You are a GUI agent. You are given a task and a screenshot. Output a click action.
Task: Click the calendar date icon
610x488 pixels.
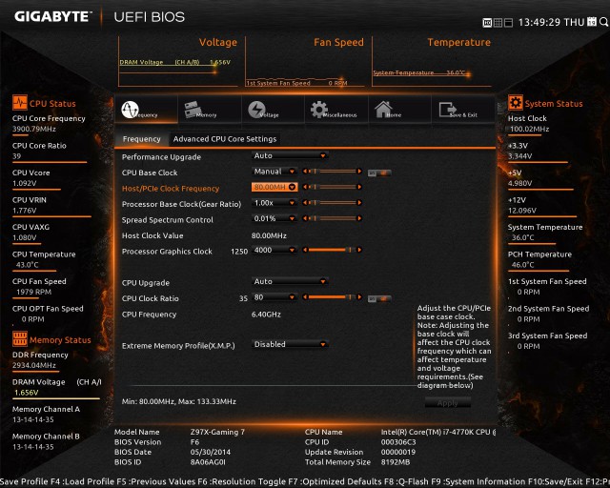pyautogui.click(x=591, y=22)
